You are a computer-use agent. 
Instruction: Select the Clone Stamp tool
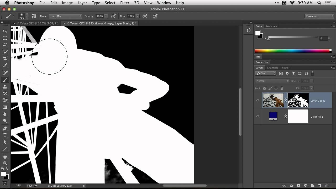[x=5, y=87]
